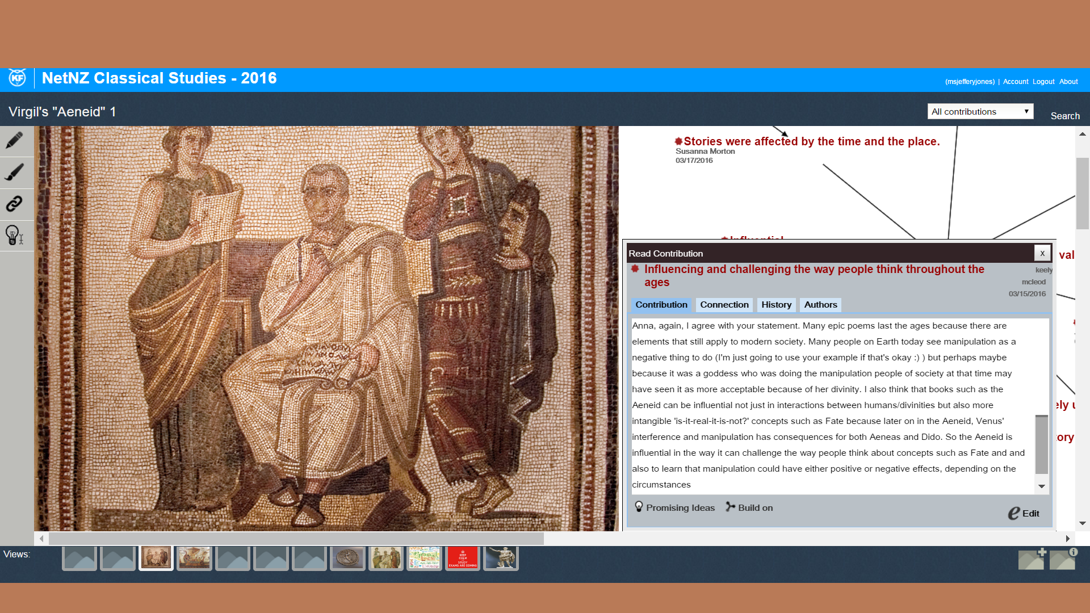Switch to the Authors tab
The width and height of the screenshot is (1090, 613).
820,305
